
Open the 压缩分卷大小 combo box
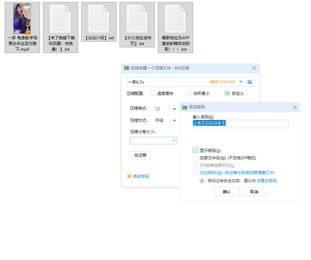153,140
